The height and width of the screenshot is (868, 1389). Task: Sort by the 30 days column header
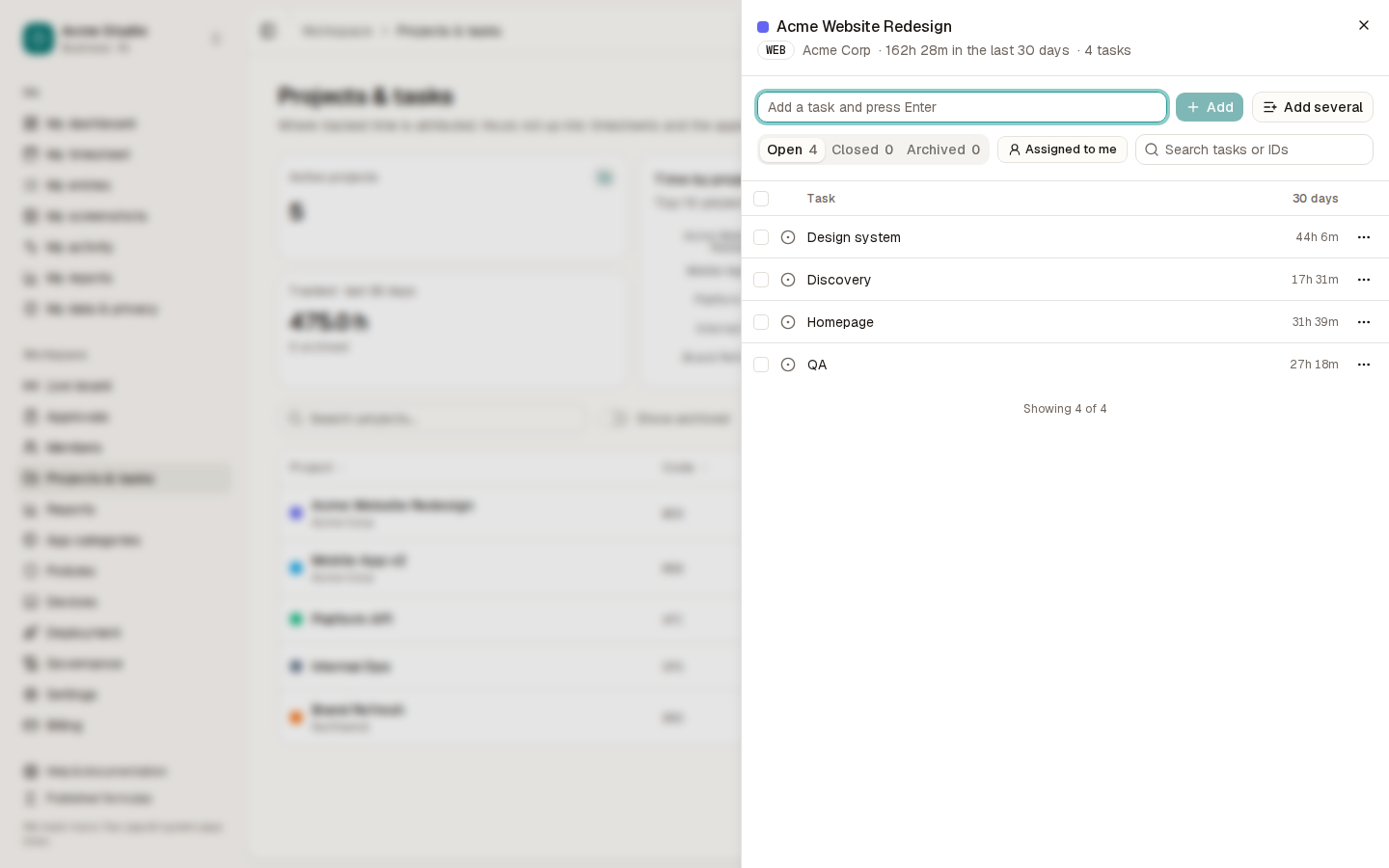click(1315, 199)
